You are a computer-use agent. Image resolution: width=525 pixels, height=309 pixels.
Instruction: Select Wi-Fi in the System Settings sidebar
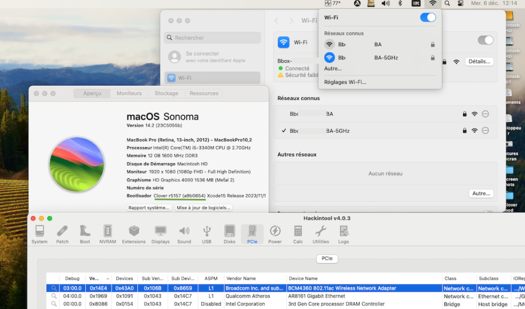212,78
